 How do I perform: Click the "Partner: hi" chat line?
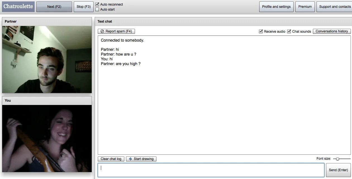pyautogui.click(x=110, y=49)
